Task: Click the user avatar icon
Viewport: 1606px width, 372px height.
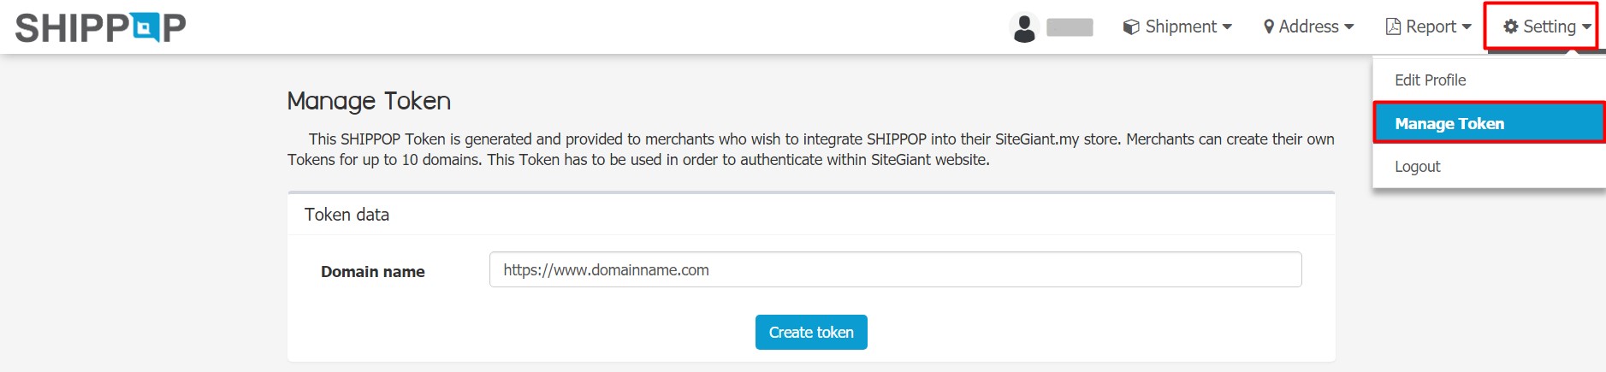Action: (1024, 27)
